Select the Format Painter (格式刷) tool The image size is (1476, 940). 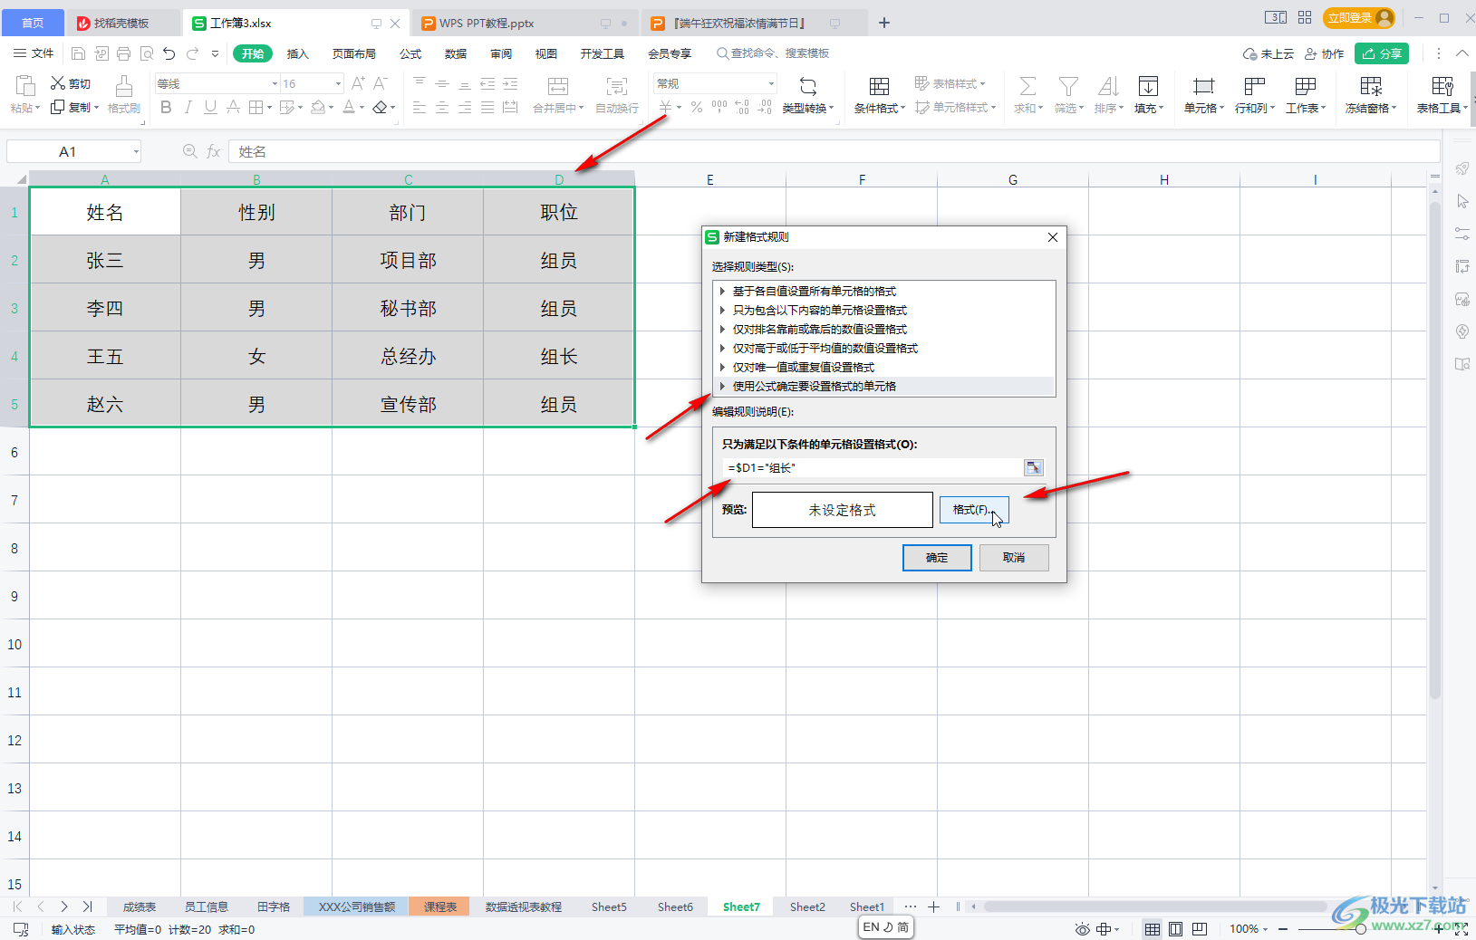click(x=123, y=94)
